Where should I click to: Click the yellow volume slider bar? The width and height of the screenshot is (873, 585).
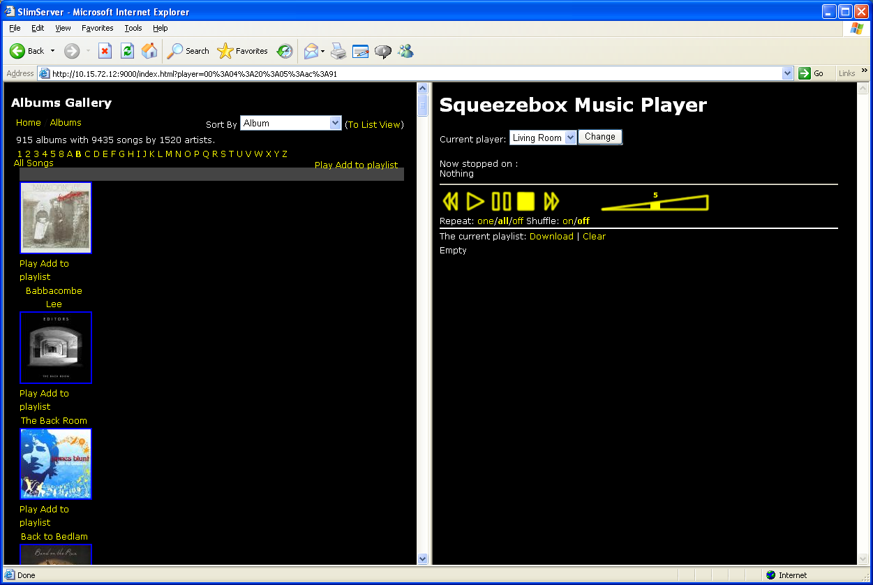[655, 204]
